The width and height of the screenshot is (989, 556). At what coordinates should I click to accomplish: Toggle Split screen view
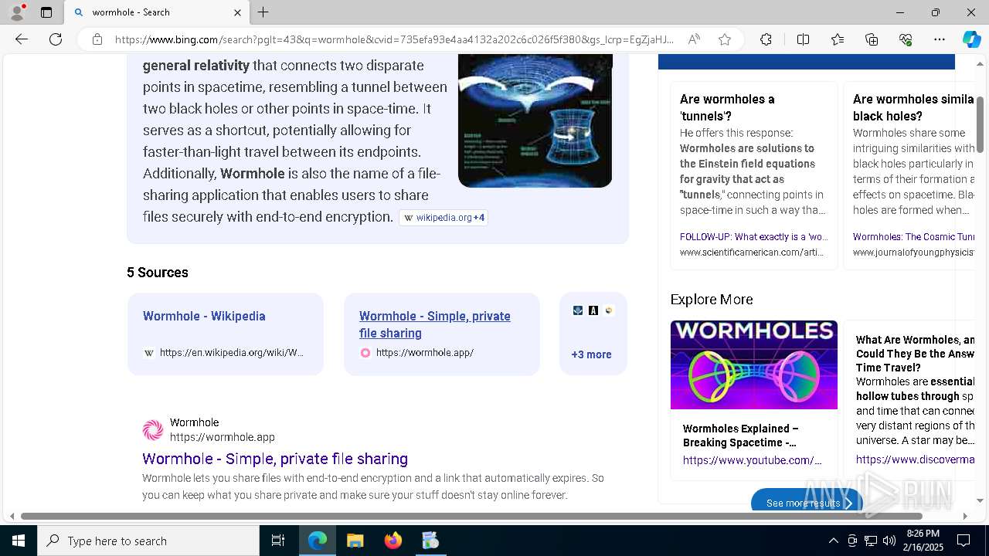[x=803, y=39]
